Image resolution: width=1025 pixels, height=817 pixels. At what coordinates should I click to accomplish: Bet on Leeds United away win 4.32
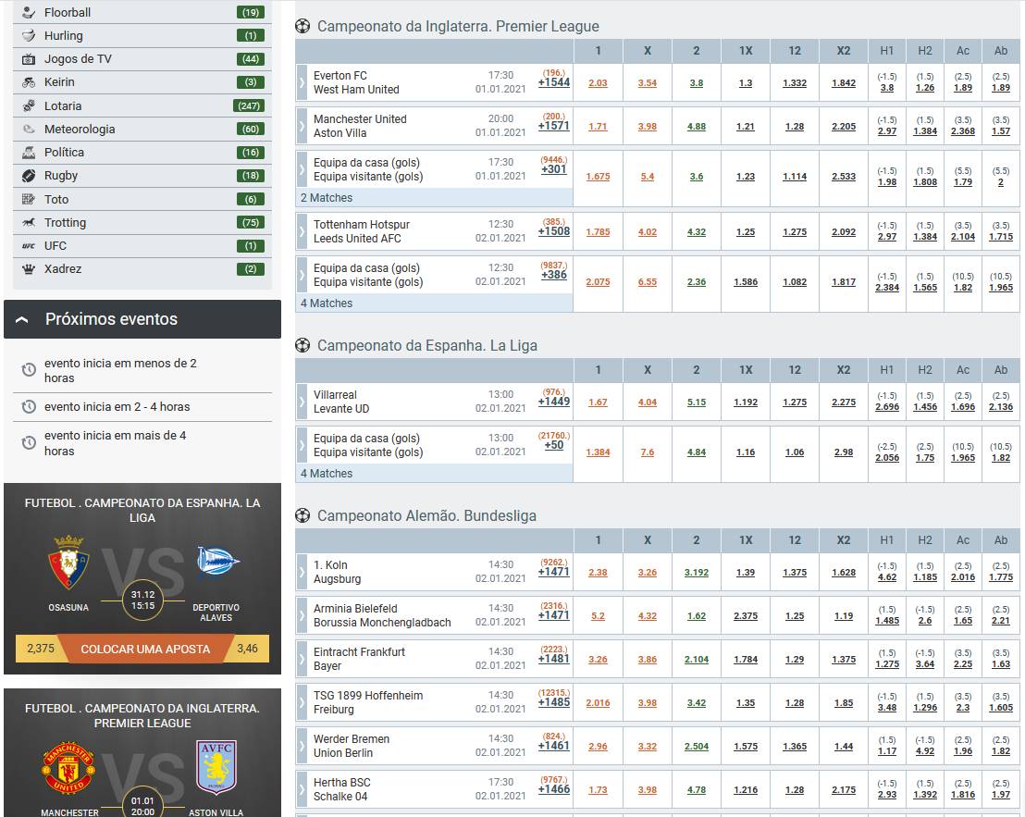tap(697, 232)
